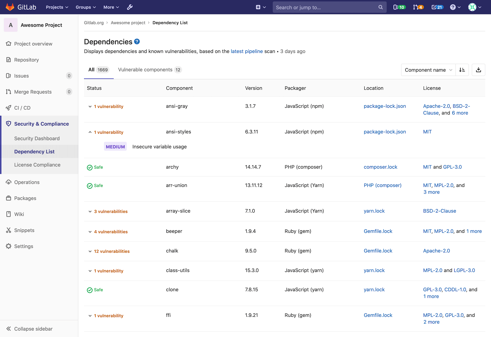Switch to the Vulnerable components tab

[x=145, y=70]
